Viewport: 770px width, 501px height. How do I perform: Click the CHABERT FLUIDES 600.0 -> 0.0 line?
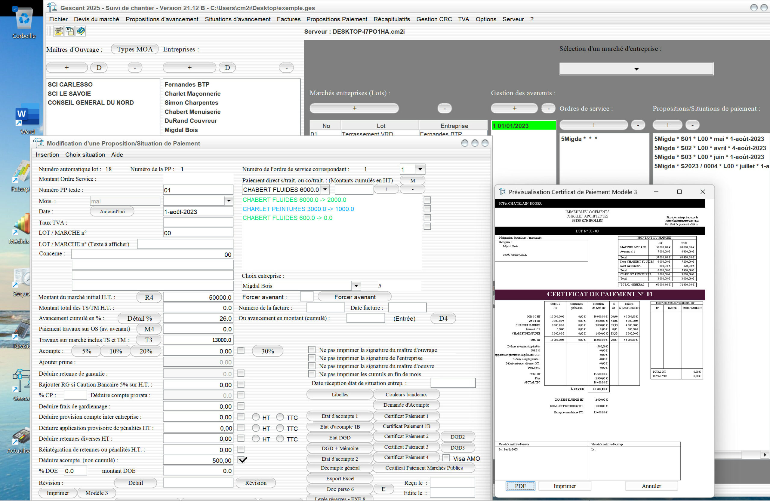click(287, 218)
